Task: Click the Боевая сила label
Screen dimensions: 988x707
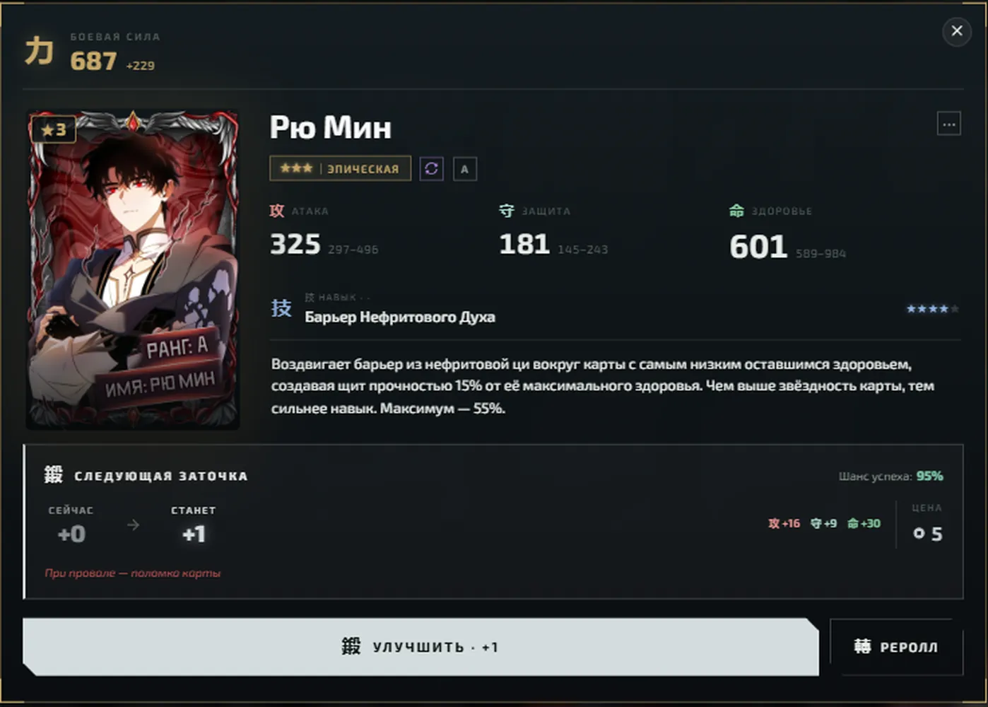Action: [x=115, y=37]
